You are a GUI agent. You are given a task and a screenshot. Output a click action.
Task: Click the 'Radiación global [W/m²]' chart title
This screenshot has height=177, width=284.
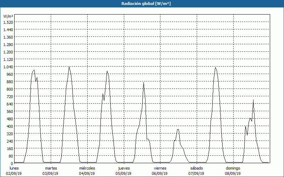[x=146, y=4]
